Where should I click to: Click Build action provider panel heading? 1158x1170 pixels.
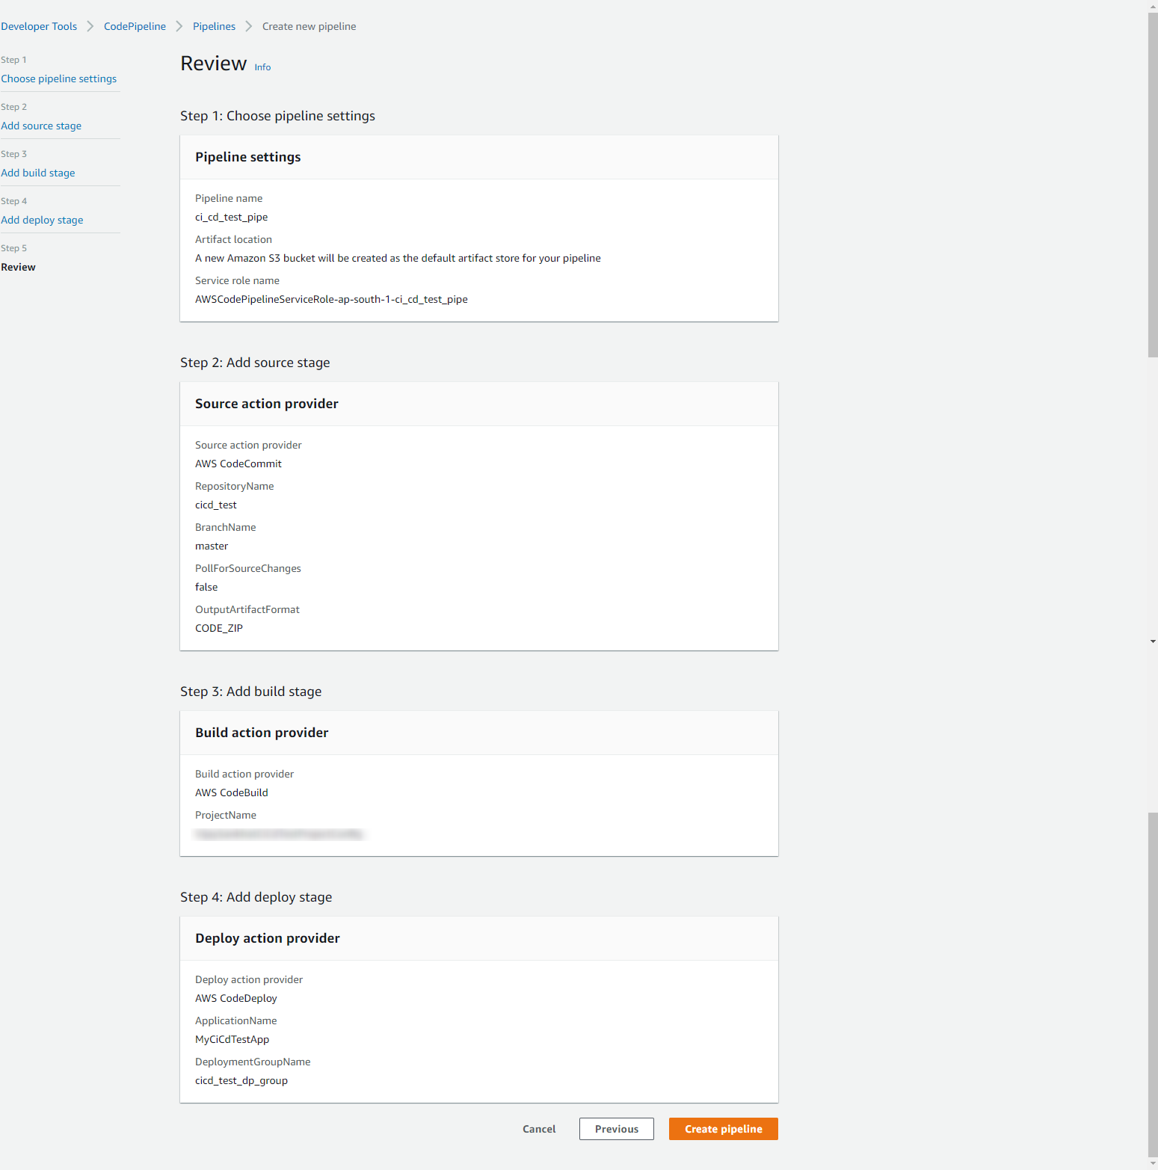pos(262,733)
